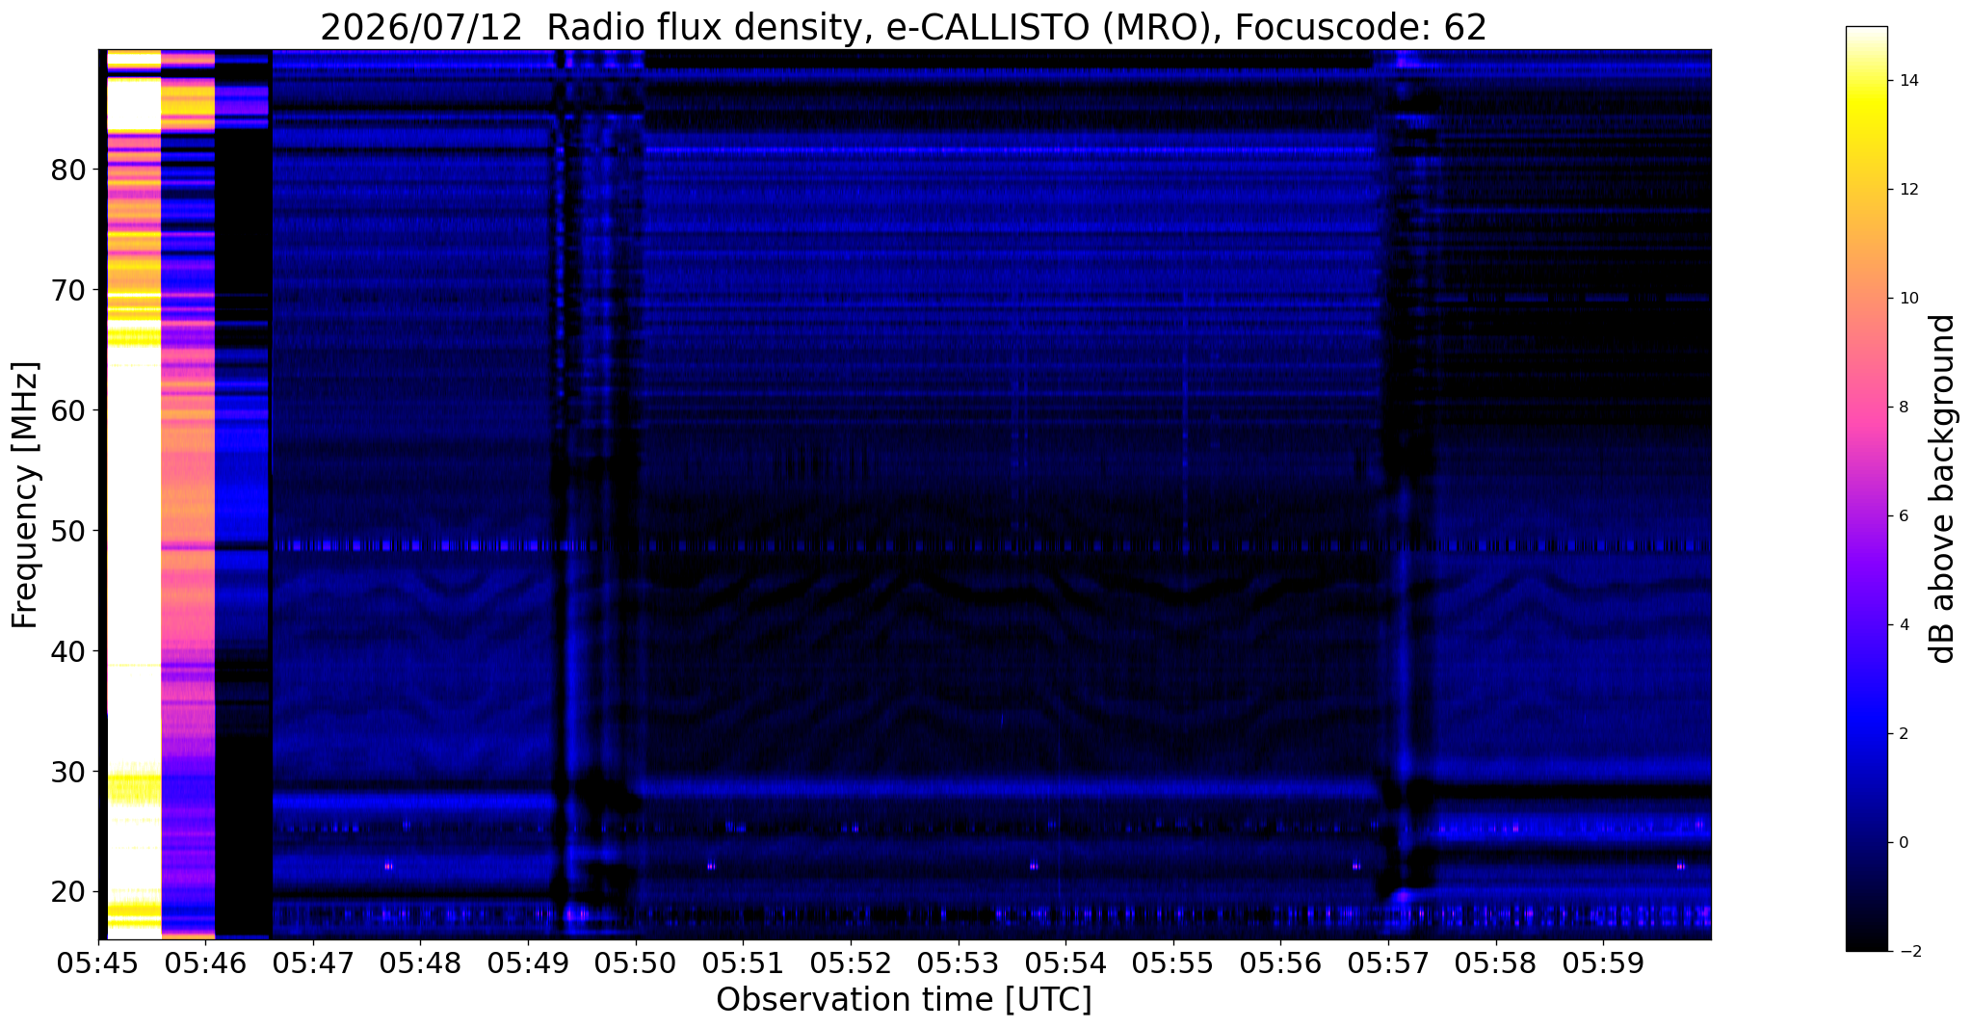Click the 50 MHz frequency tick label
Viewport: 1972px width, 1028px height.
[x=67, y=531]
